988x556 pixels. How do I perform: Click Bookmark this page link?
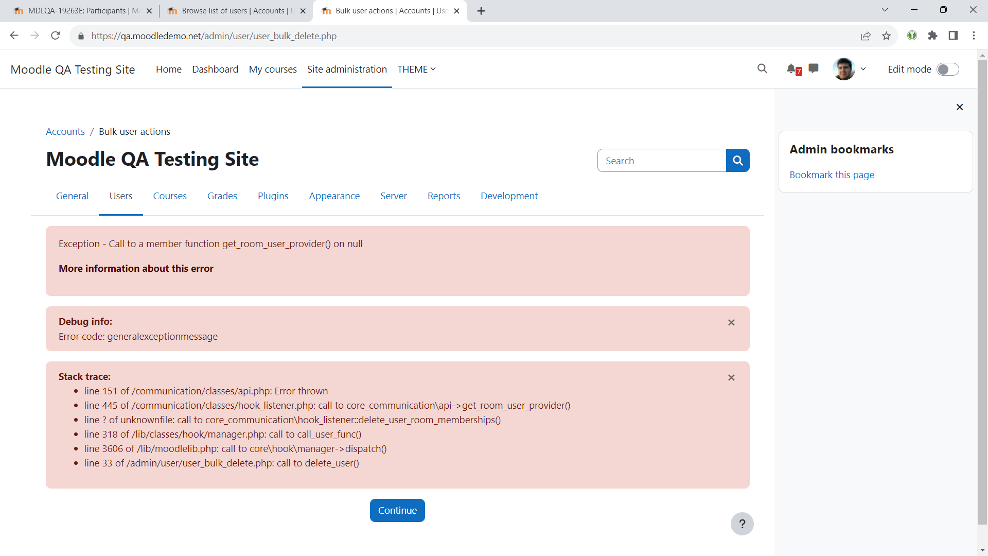click(832, 175)
